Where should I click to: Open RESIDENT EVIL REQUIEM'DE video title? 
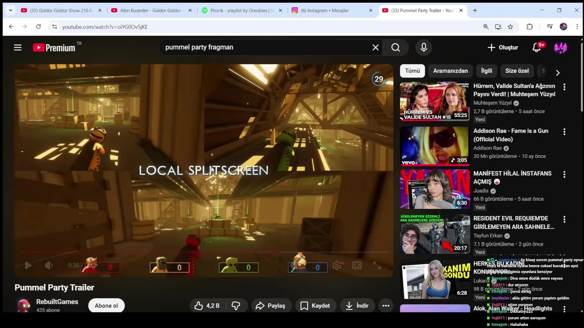pos(514,222)
